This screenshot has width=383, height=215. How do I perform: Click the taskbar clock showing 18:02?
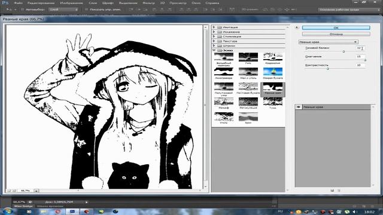coord(369,211)
